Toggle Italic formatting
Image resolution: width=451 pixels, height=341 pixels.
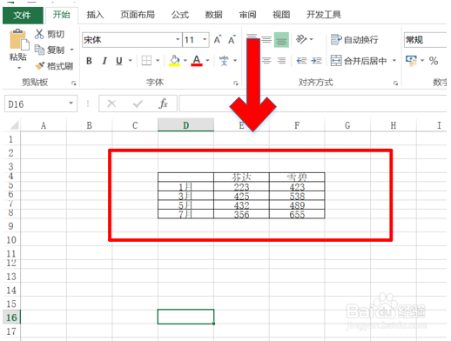coord(104,61)
